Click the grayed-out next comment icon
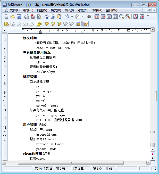Screen dimensions: 159x174 [31, 24]
